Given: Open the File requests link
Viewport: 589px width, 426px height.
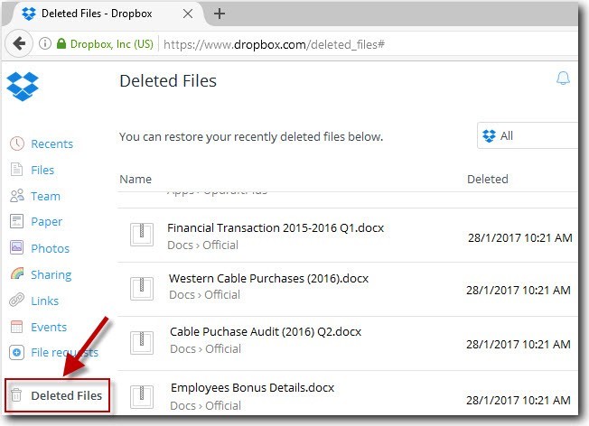Looking at the screenshot, I should click(x=65, y=352).
